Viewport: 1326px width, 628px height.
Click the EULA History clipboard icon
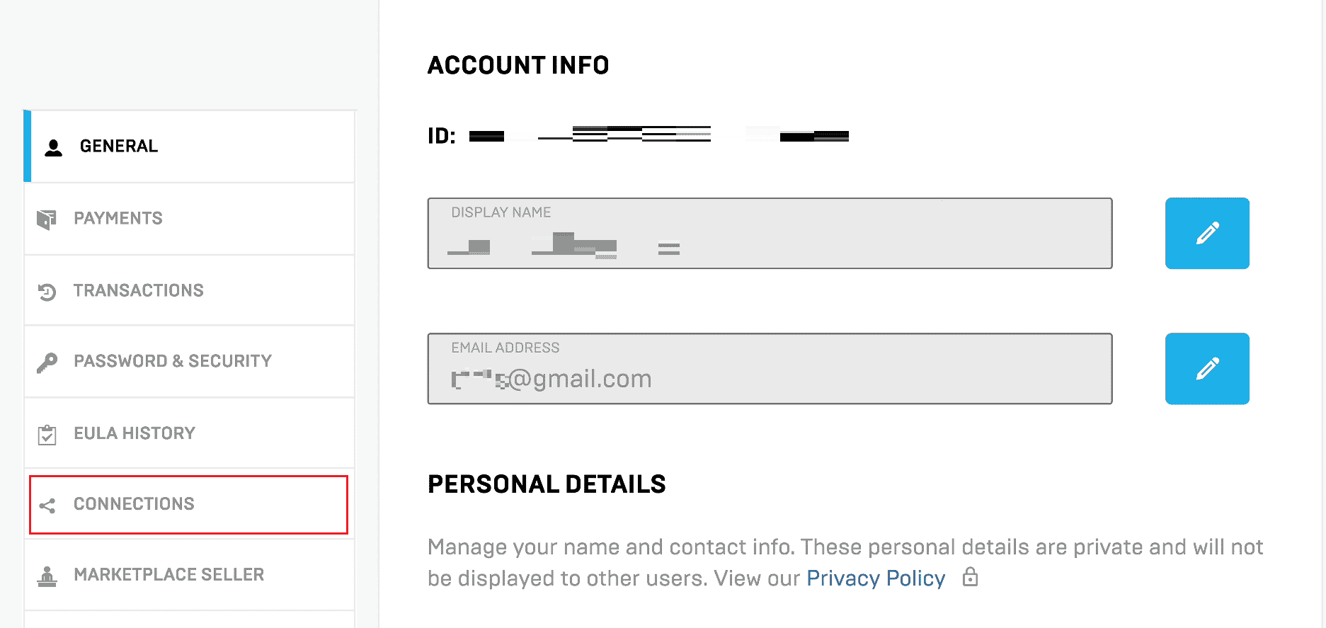click(x=47, y=435)
